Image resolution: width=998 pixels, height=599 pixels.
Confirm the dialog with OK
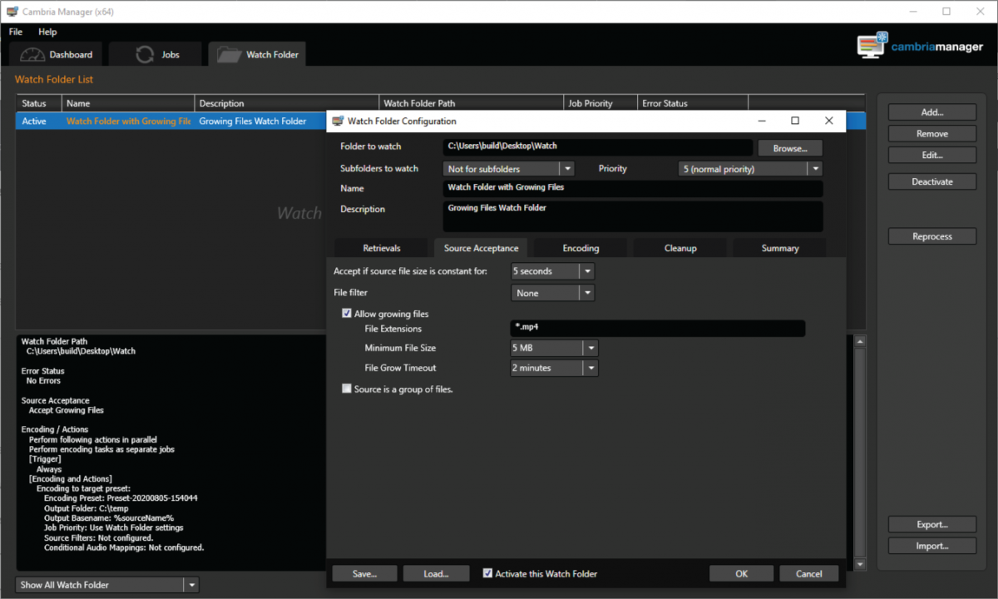tap(742, 573)
